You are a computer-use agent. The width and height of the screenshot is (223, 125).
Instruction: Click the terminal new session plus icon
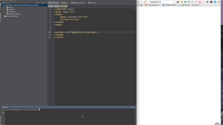(3, 110)
